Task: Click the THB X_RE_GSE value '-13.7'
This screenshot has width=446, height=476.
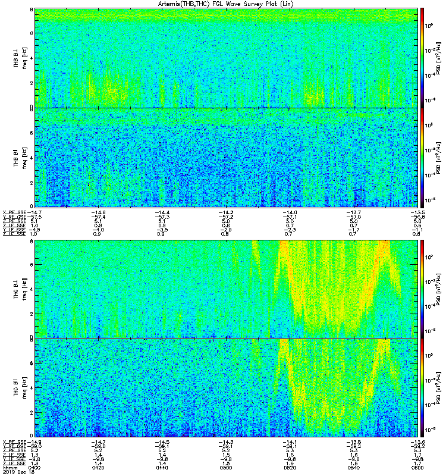Action: (x=354, y=213)
